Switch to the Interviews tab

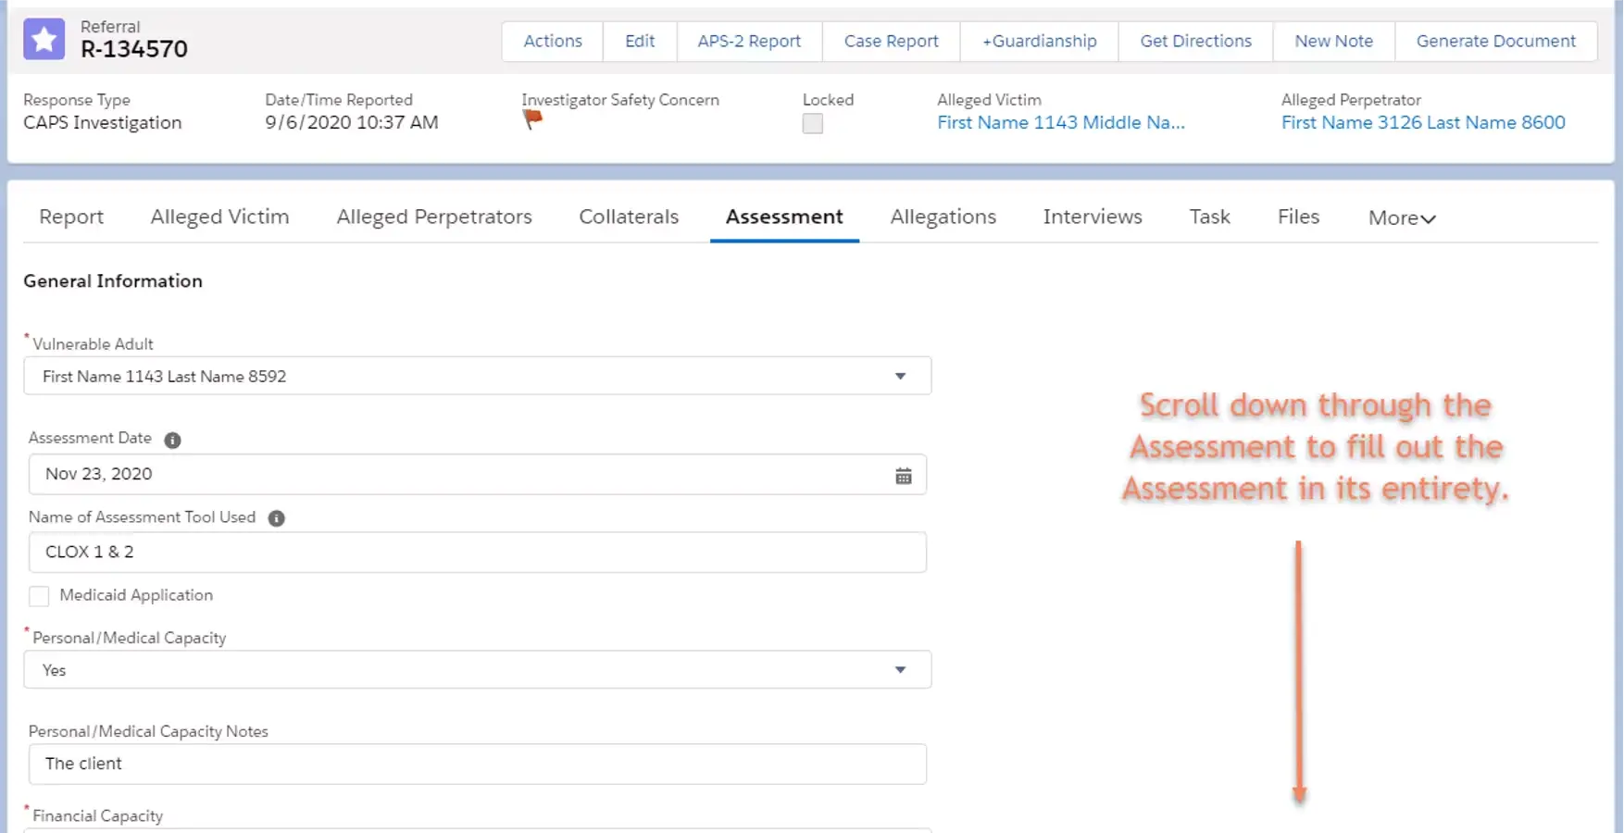(1093, 217)
